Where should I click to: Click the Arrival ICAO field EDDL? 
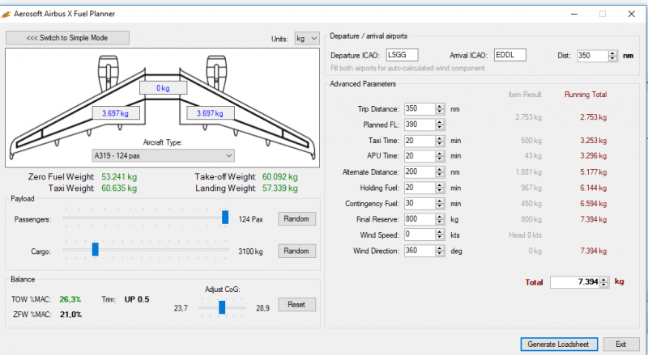tap(510, 55)
